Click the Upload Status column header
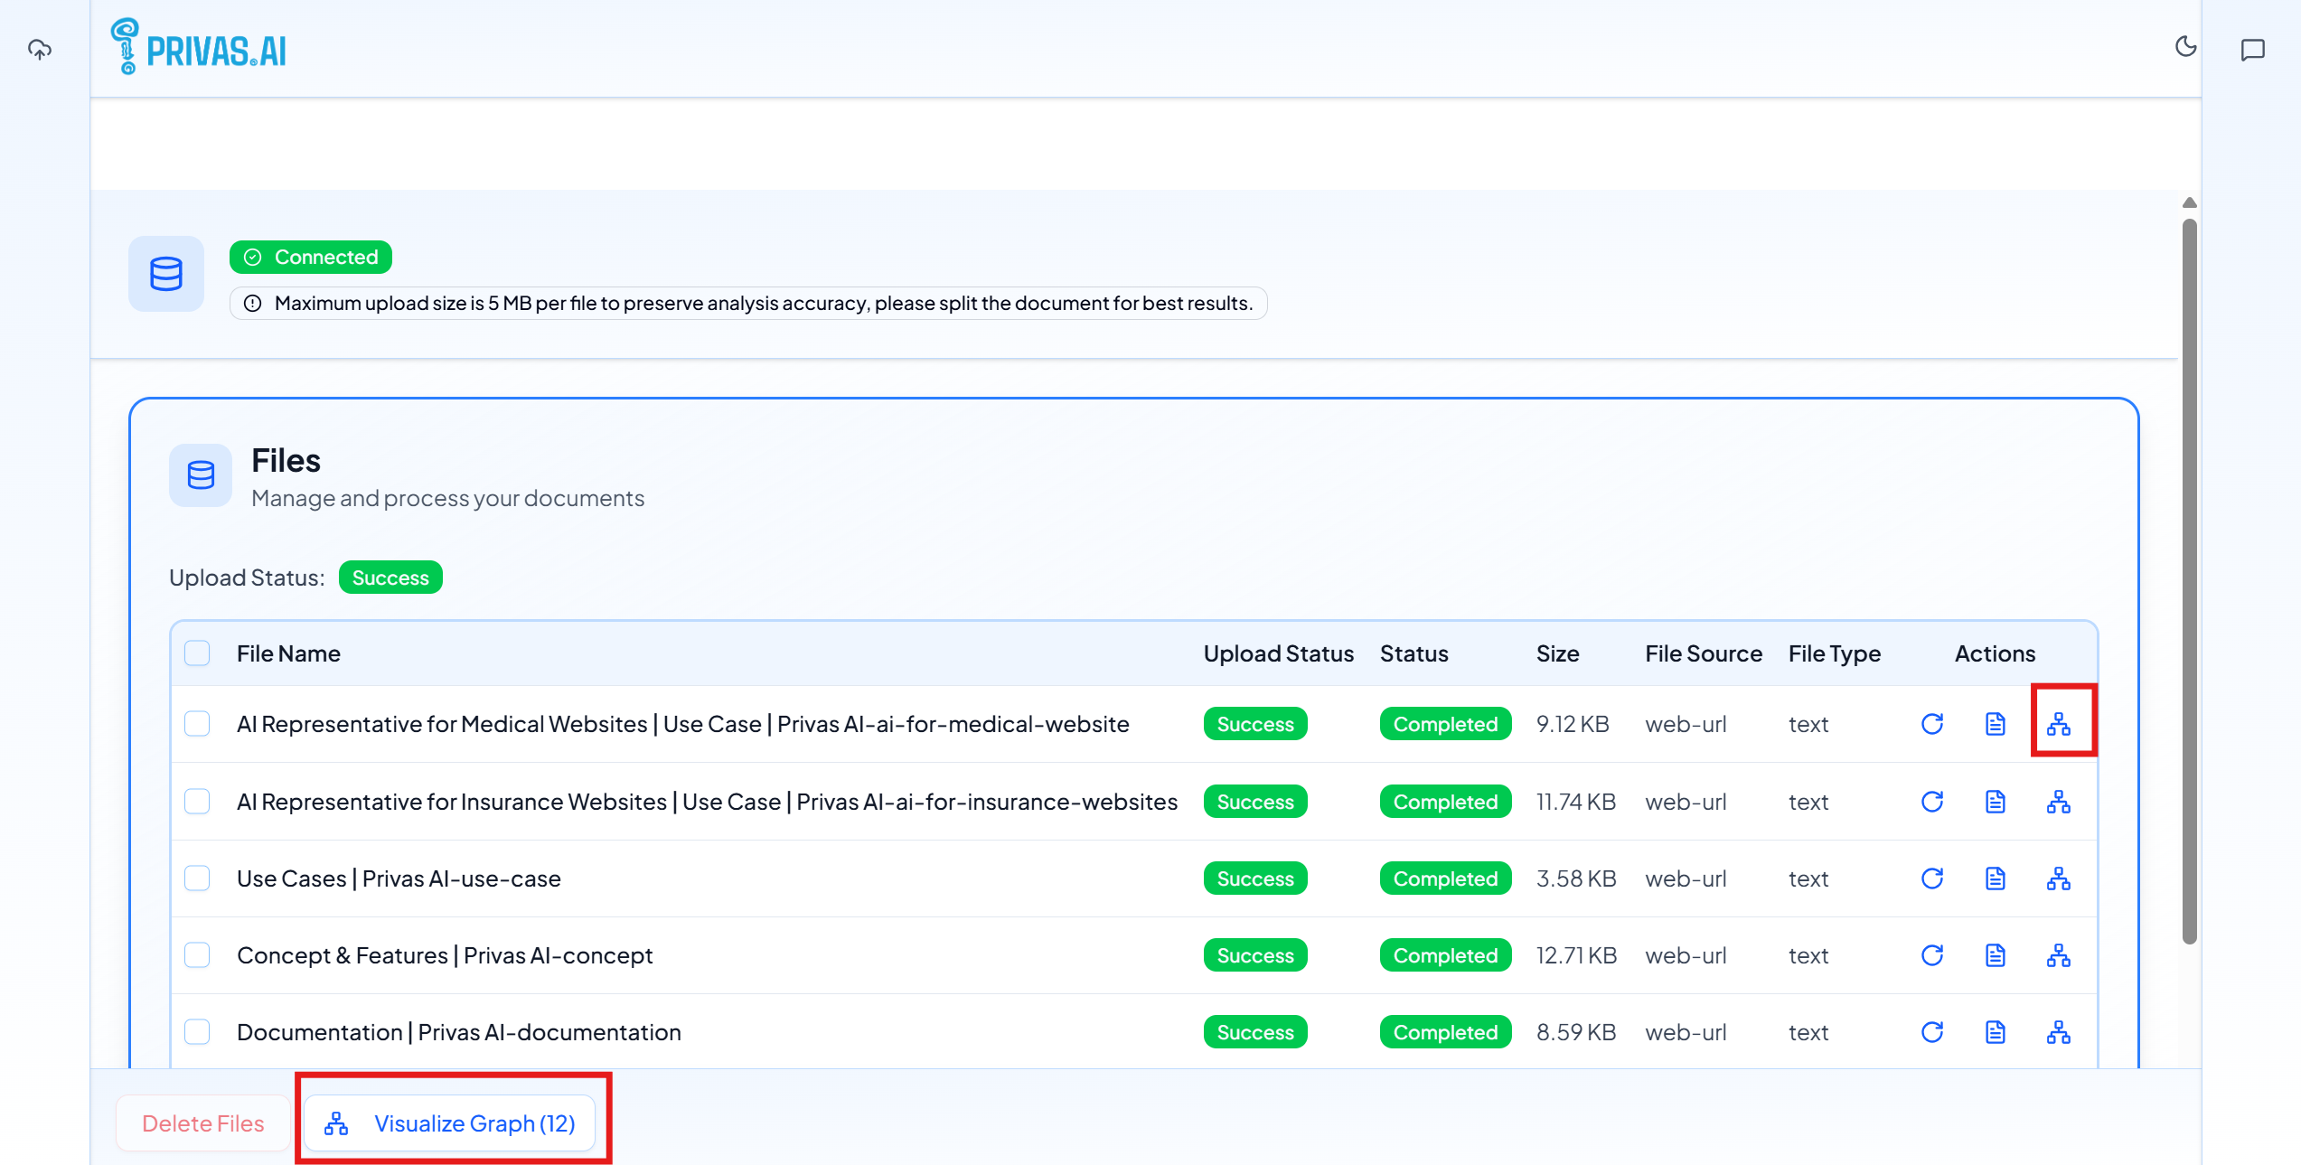Image resolution: width=2301 pixels, height=1165 pixels. tap(1279, 653)
